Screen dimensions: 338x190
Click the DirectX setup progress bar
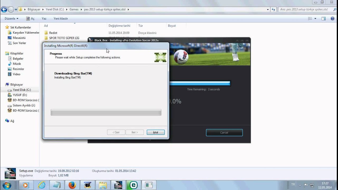click(x=106, y=112)
